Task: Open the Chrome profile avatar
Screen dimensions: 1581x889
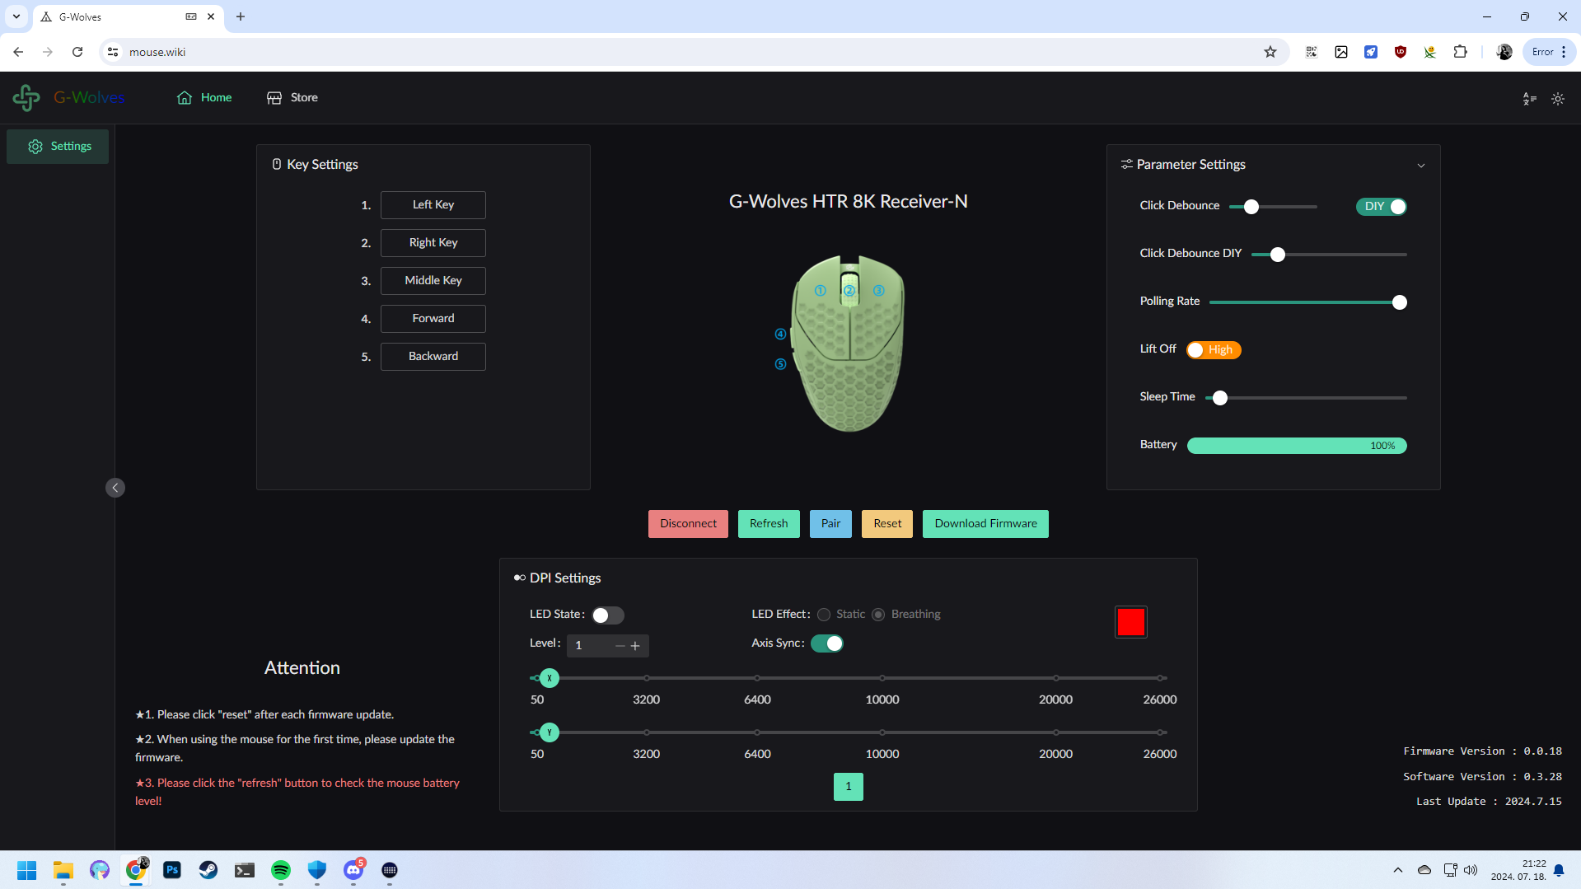Action: point(1504,52)
